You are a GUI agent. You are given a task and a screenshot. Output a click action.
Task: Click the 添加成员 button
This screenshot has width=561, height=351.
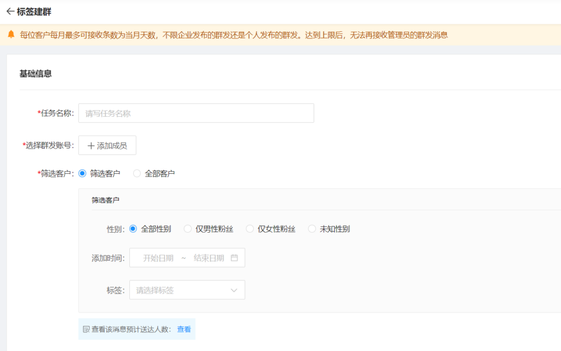click(x=107, y=145)
